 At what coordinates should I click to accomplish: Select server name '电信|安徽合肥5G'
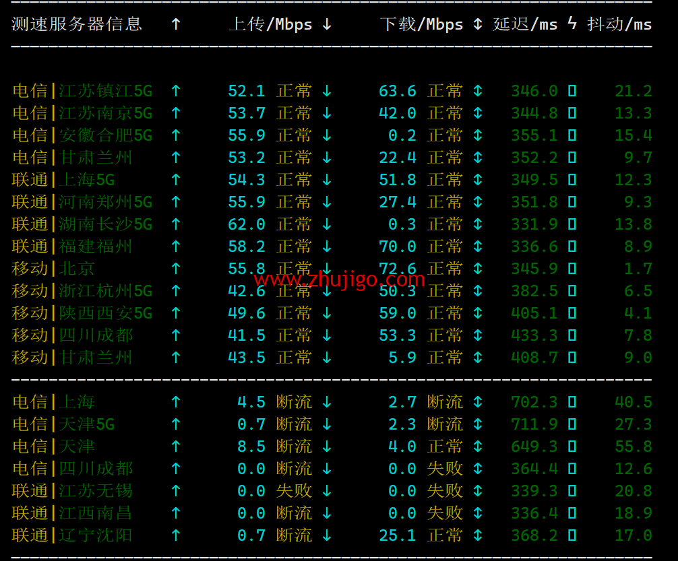pyautogui.click(x=82, y=136)
